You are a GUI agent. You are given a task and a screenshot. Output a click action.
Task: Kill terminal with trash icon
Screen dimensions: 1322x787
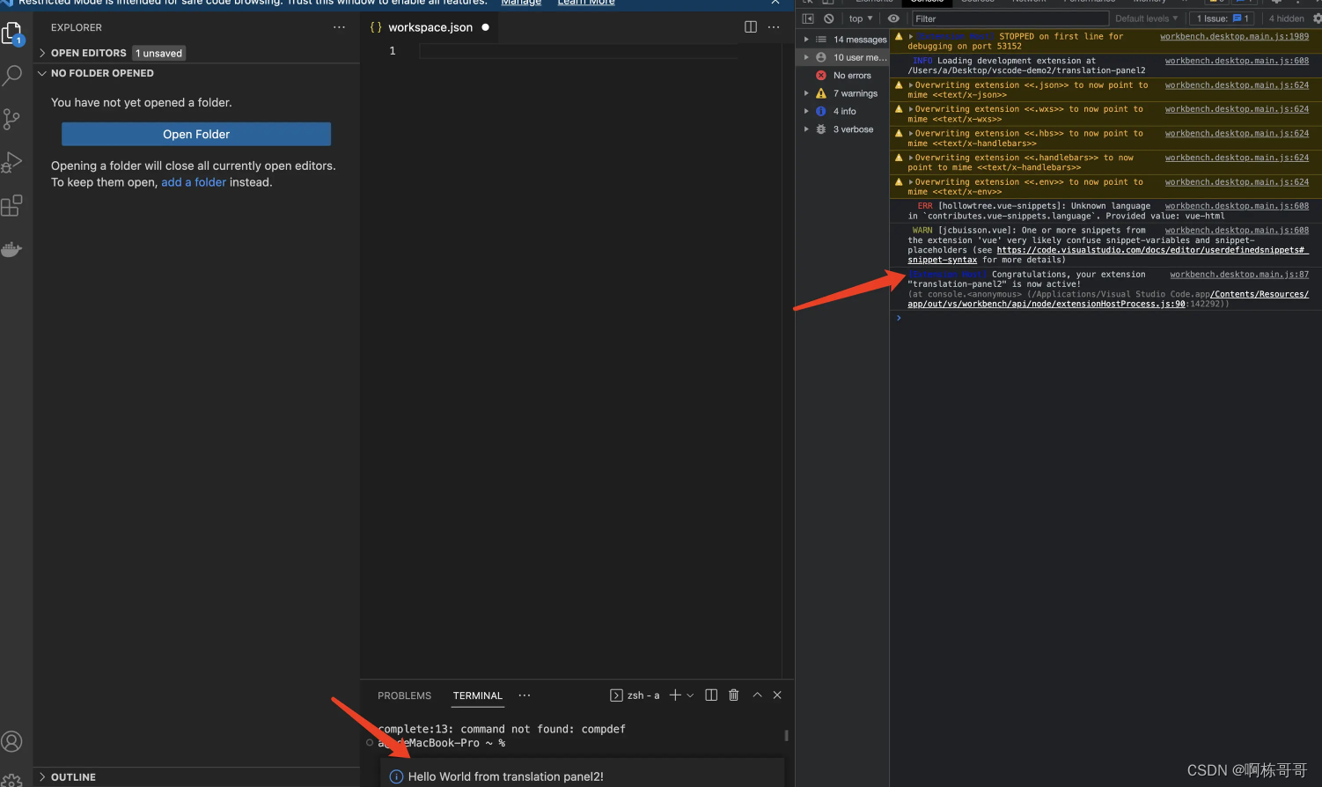(733, 695)
